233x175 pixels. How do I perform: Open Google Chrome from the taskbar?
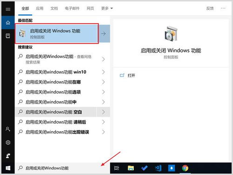[x=185, y=168]
